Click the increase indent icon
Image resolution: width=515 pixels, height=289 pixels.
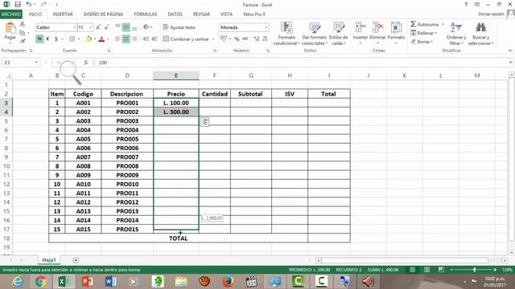[154, 39]
